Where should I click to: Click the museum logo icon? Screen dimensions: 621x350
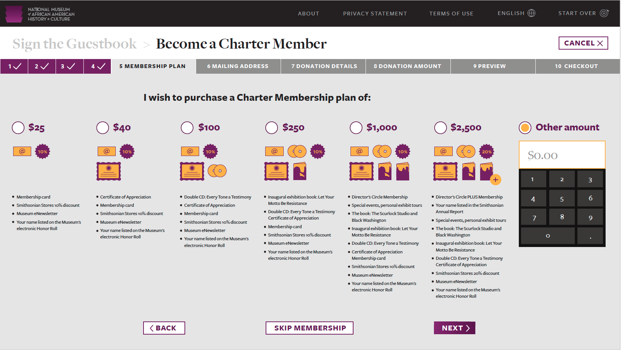point(14,14)
